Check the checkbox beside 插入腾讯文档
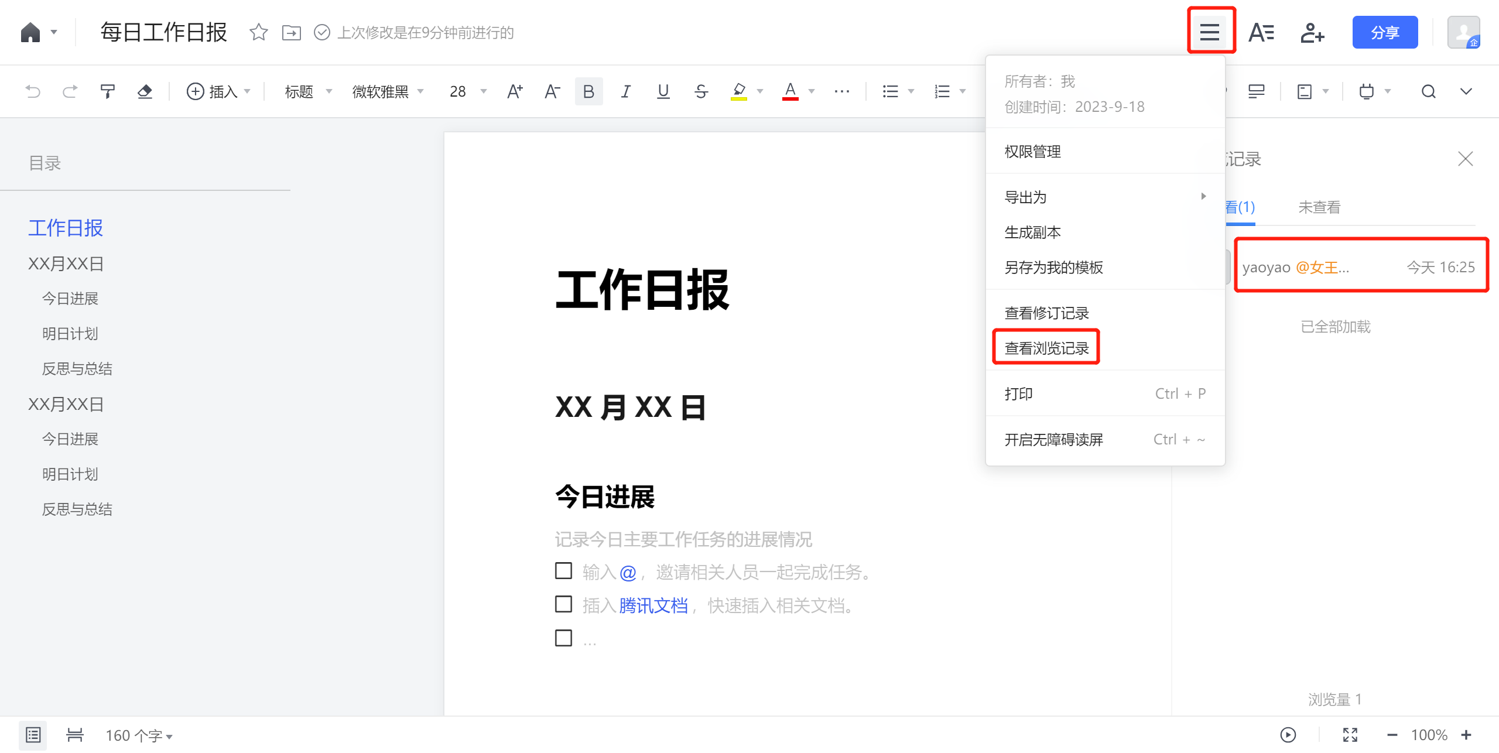The image size is (1499, 753). coord(563,604)
